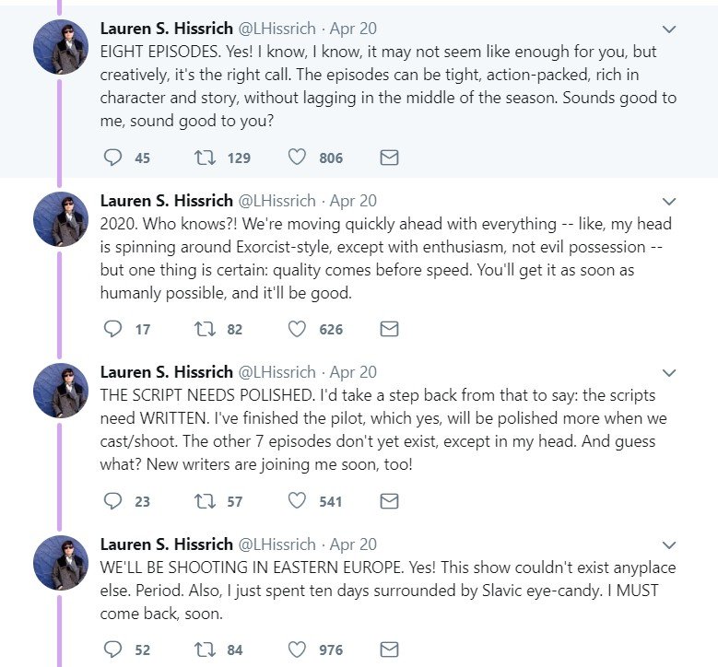Open the chevron menu on EASTERN EUROPE tweet
This screenshot has width=718, height=667.
(x=669, y=545)
